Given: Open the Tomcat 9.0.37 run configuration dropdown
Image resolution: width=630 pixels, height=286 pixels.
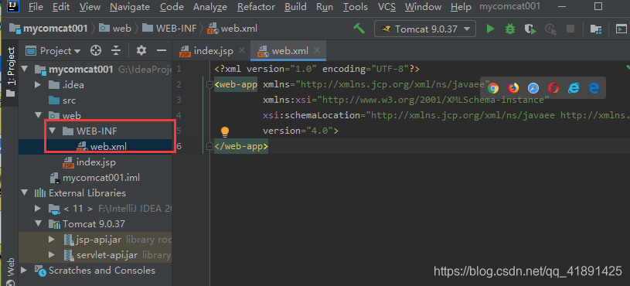Looking at the screenshot, I should [x=424, y=29].
